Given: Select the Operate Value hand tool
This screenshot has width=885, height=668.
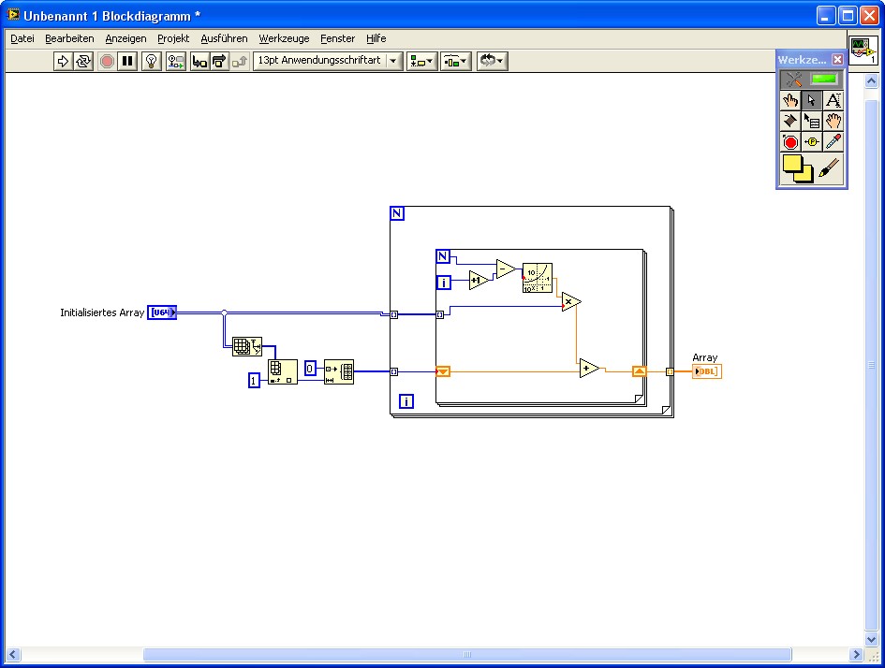Looking at the screenshot, I should 790,101.
